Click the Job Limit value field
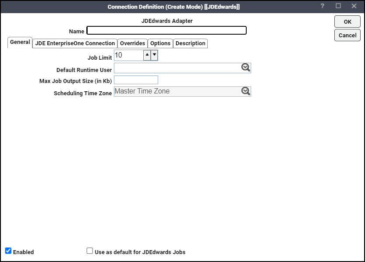 pos(129,55)
